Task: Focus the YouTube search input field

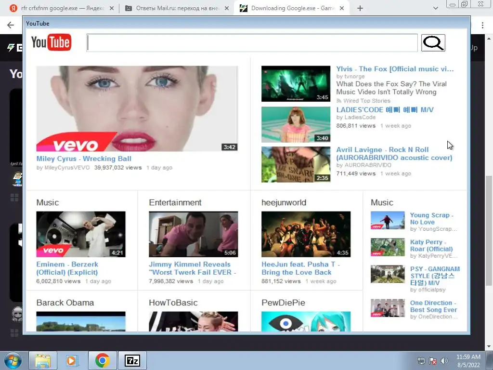Action: [x=252, y=43]
